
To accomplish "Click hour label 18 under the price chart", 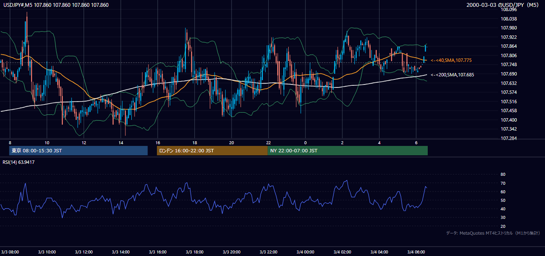I will click(194, 143).
